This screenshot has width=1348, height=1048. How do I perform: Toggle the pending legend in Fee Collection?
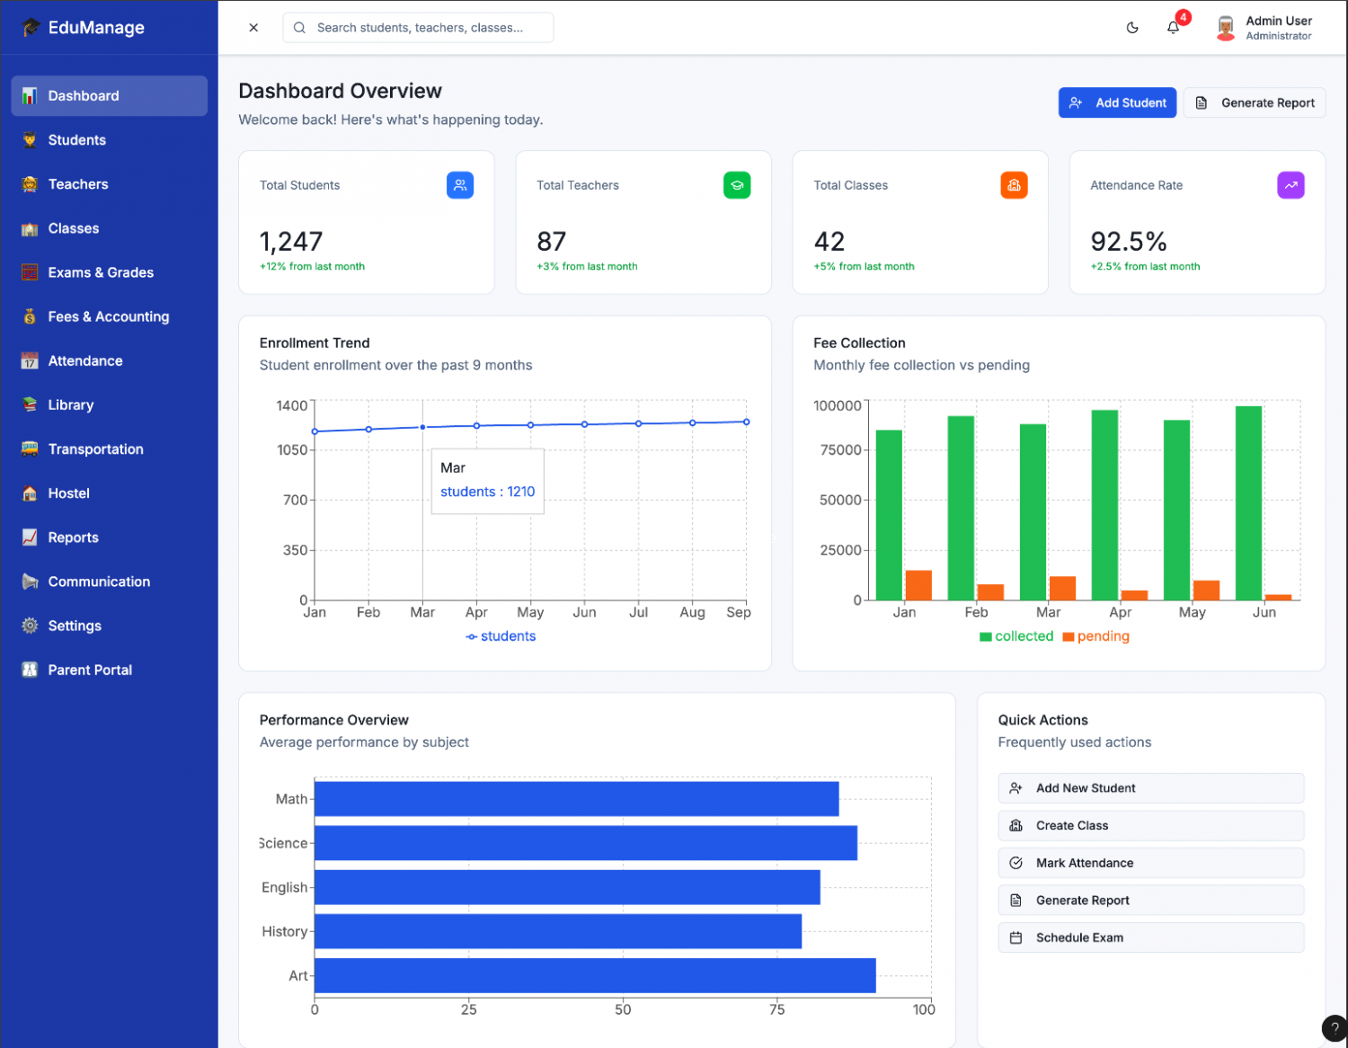point(1095,636)
